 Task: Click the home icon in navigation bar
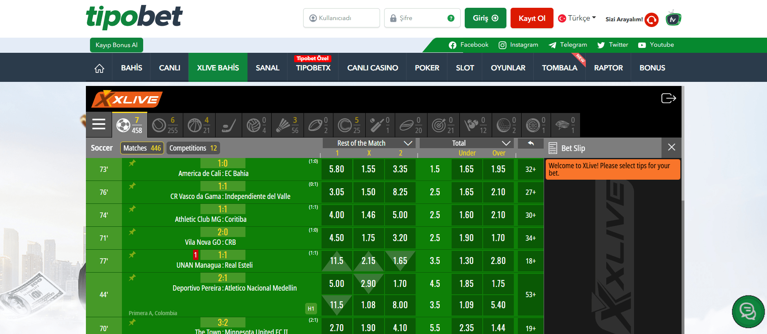click(99, 68)
